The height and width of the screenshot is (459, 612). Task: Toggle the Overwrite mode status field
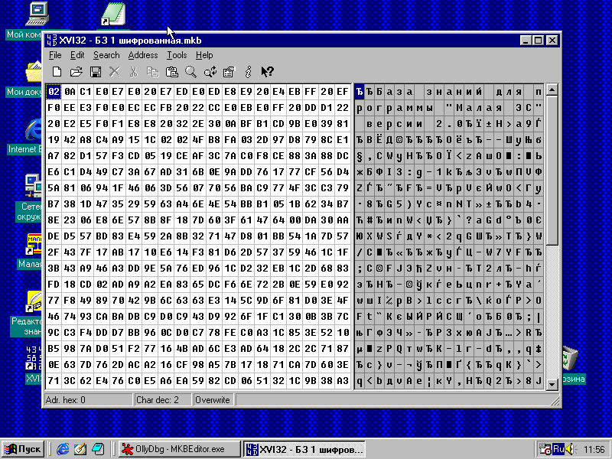[213, 400]
